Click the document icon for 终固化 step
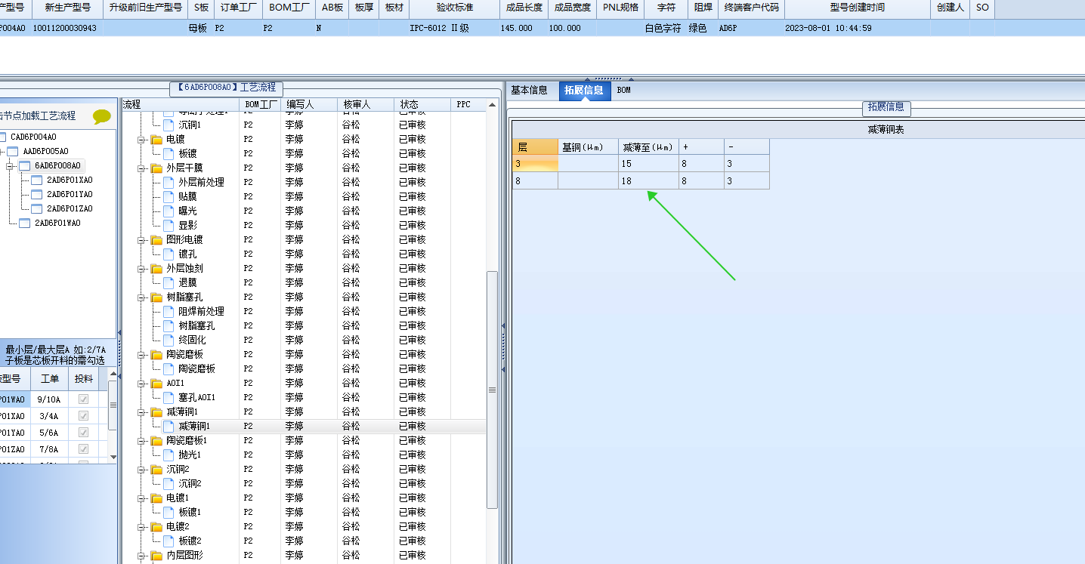 pyautogui.click(x=168, y=340)
